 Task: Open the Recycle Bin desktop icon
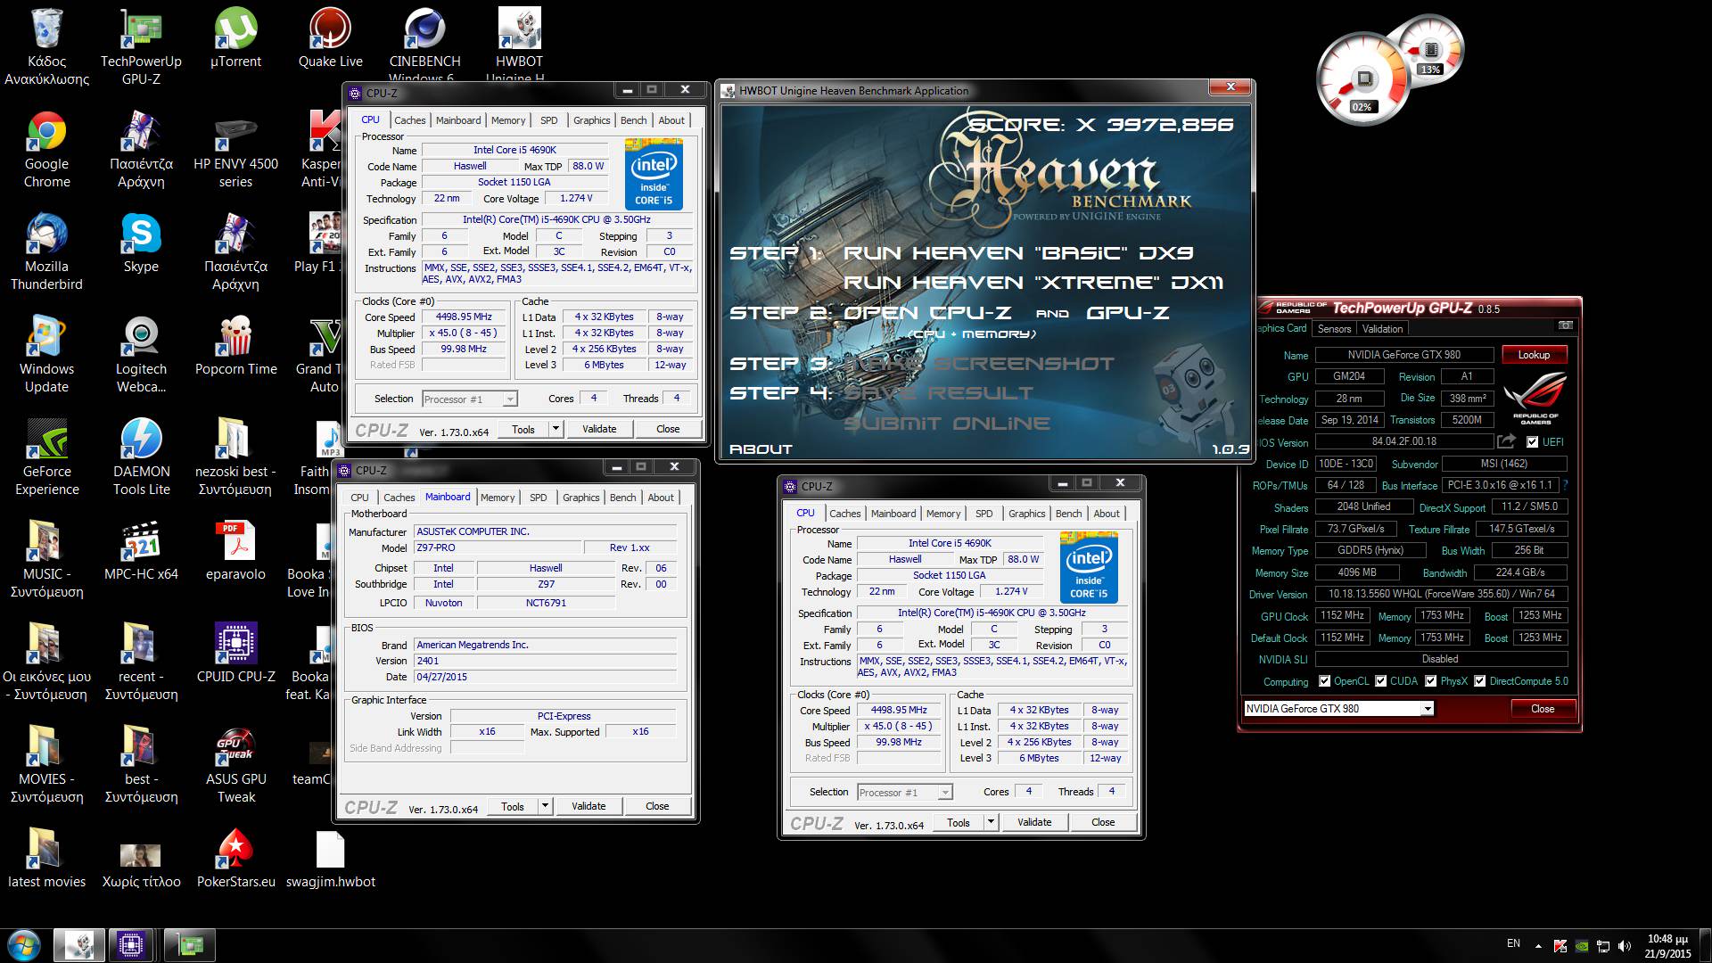click(46, 46)
